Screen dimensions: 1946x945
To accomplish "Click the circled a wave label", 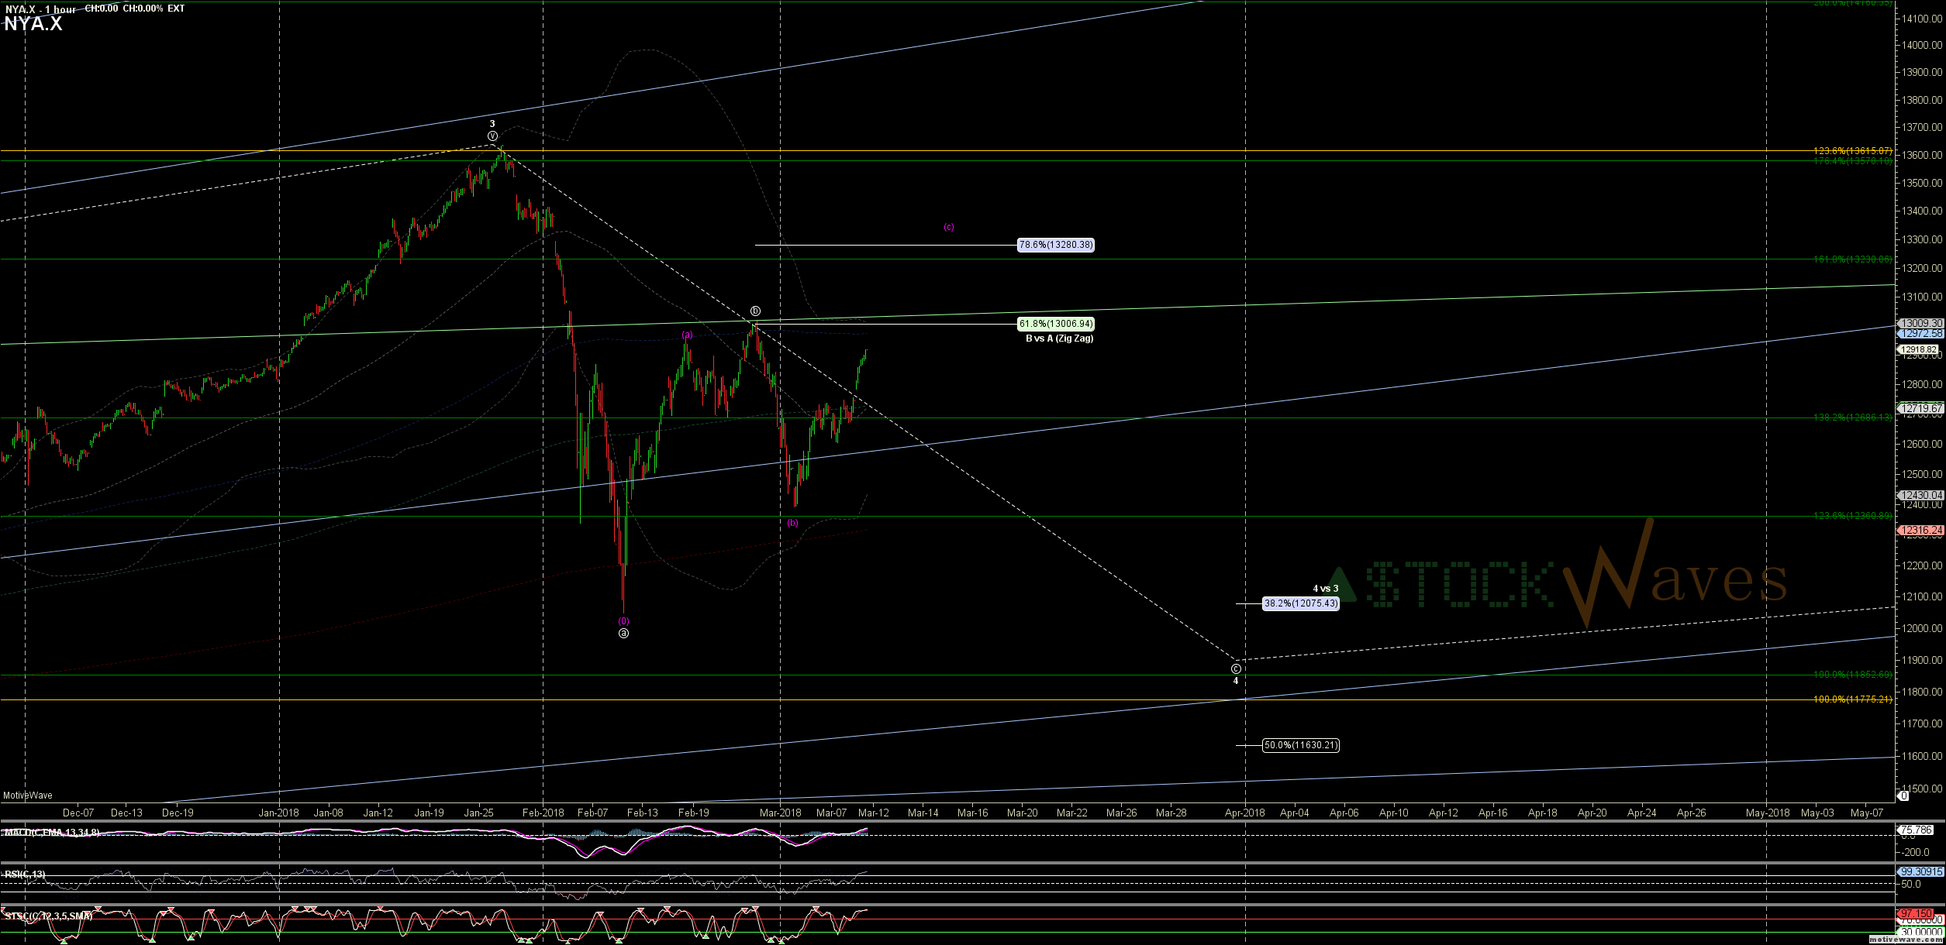I will [623, 633].
